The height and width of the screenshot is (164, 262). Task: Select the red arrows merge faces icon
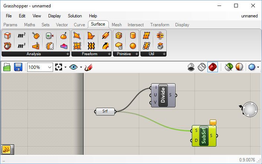[160, 36]
